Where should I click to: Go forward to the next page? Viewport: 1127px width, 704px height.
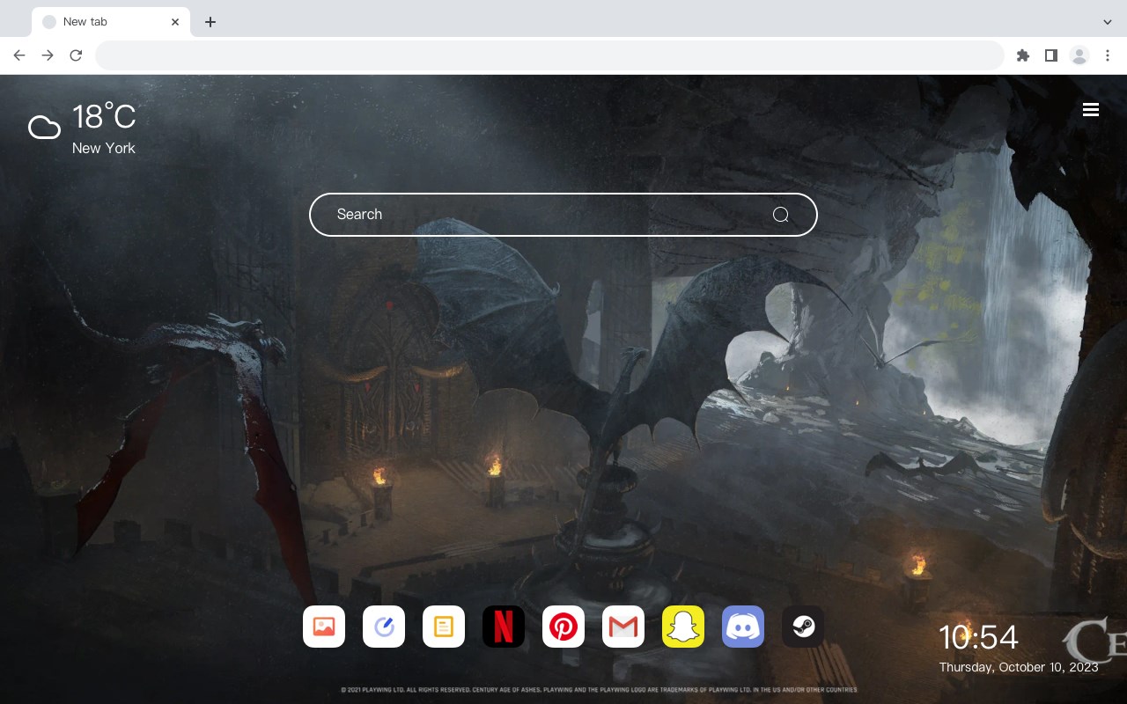point(48,55)
